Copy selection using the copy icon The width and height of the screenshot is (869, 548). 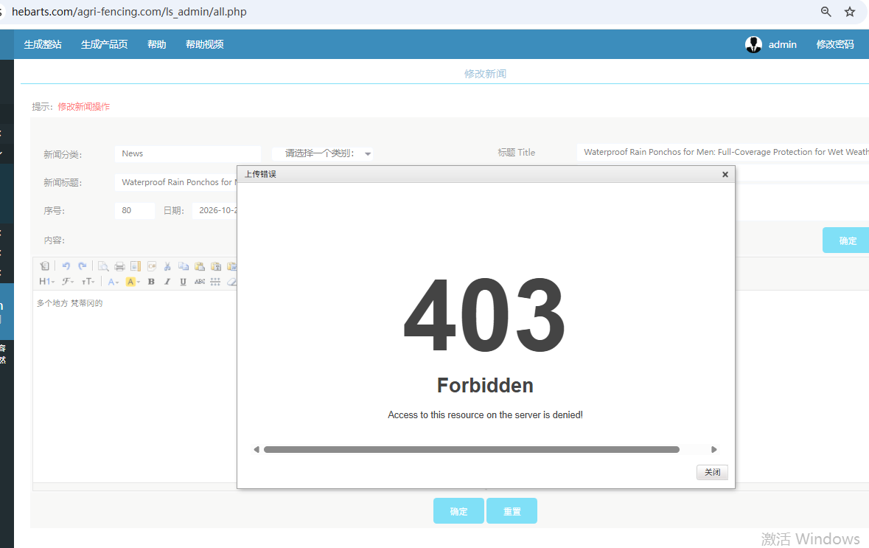(x=184, y=266)
